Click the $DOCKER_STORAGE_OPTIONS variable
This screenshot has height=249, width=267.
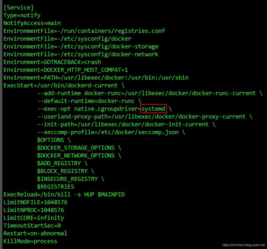click(x=76, y=148)
